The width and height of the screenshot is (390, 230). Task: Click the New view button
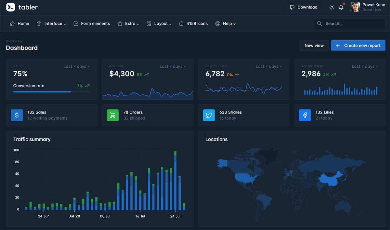314,45
